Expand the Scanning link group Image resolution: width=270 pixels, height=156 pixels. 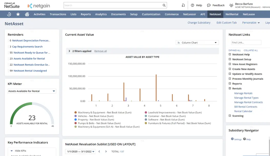[x=230, y=116]
